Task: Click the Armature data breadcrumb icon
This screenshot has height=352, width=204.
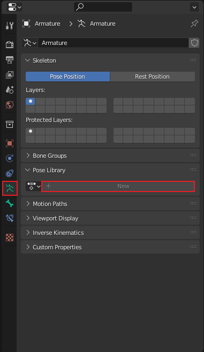Action: 81,24
